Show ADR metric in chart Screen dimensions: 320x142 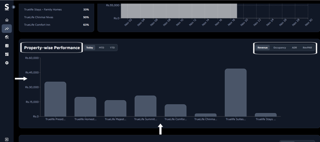click(x=294, y=48)
